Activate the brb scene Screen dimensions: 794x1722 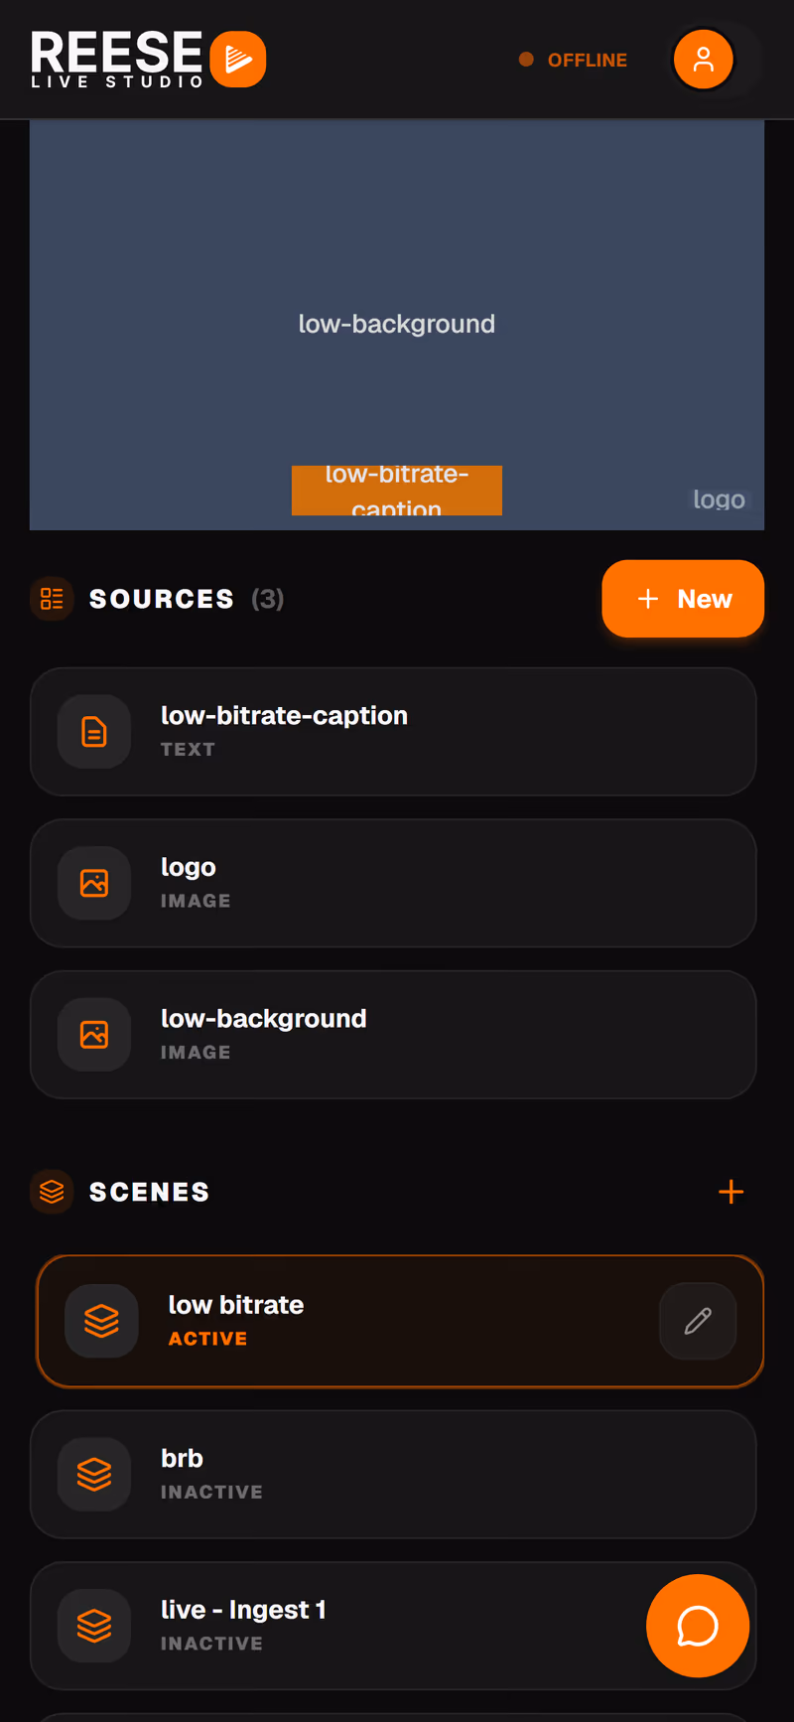(393, 1475)
